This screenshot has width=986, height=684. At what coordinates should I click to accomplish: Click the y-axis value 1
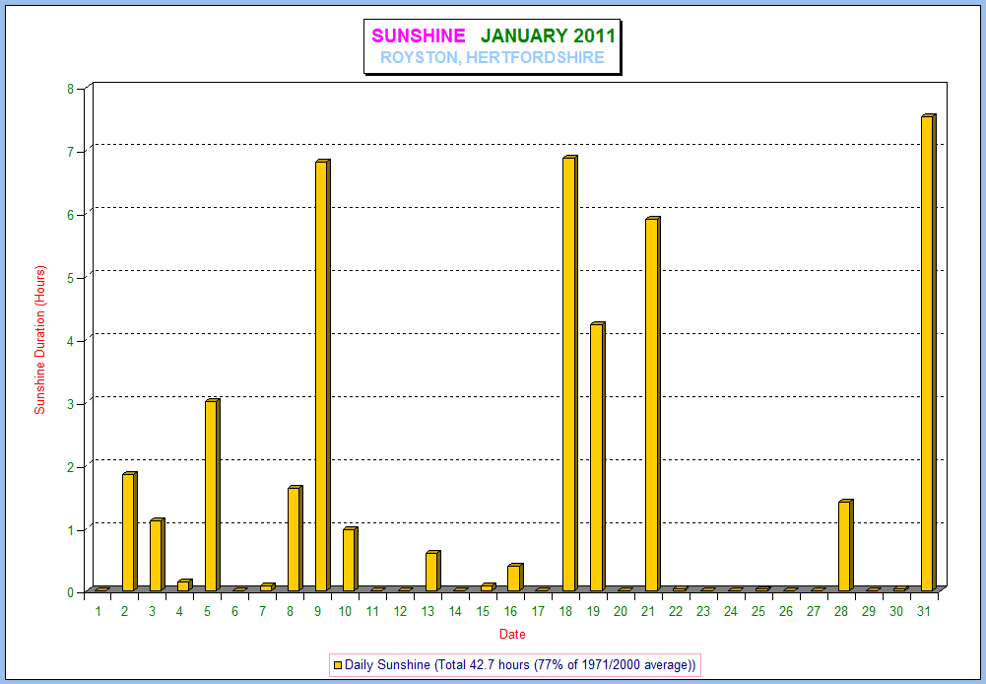point(71,530)
